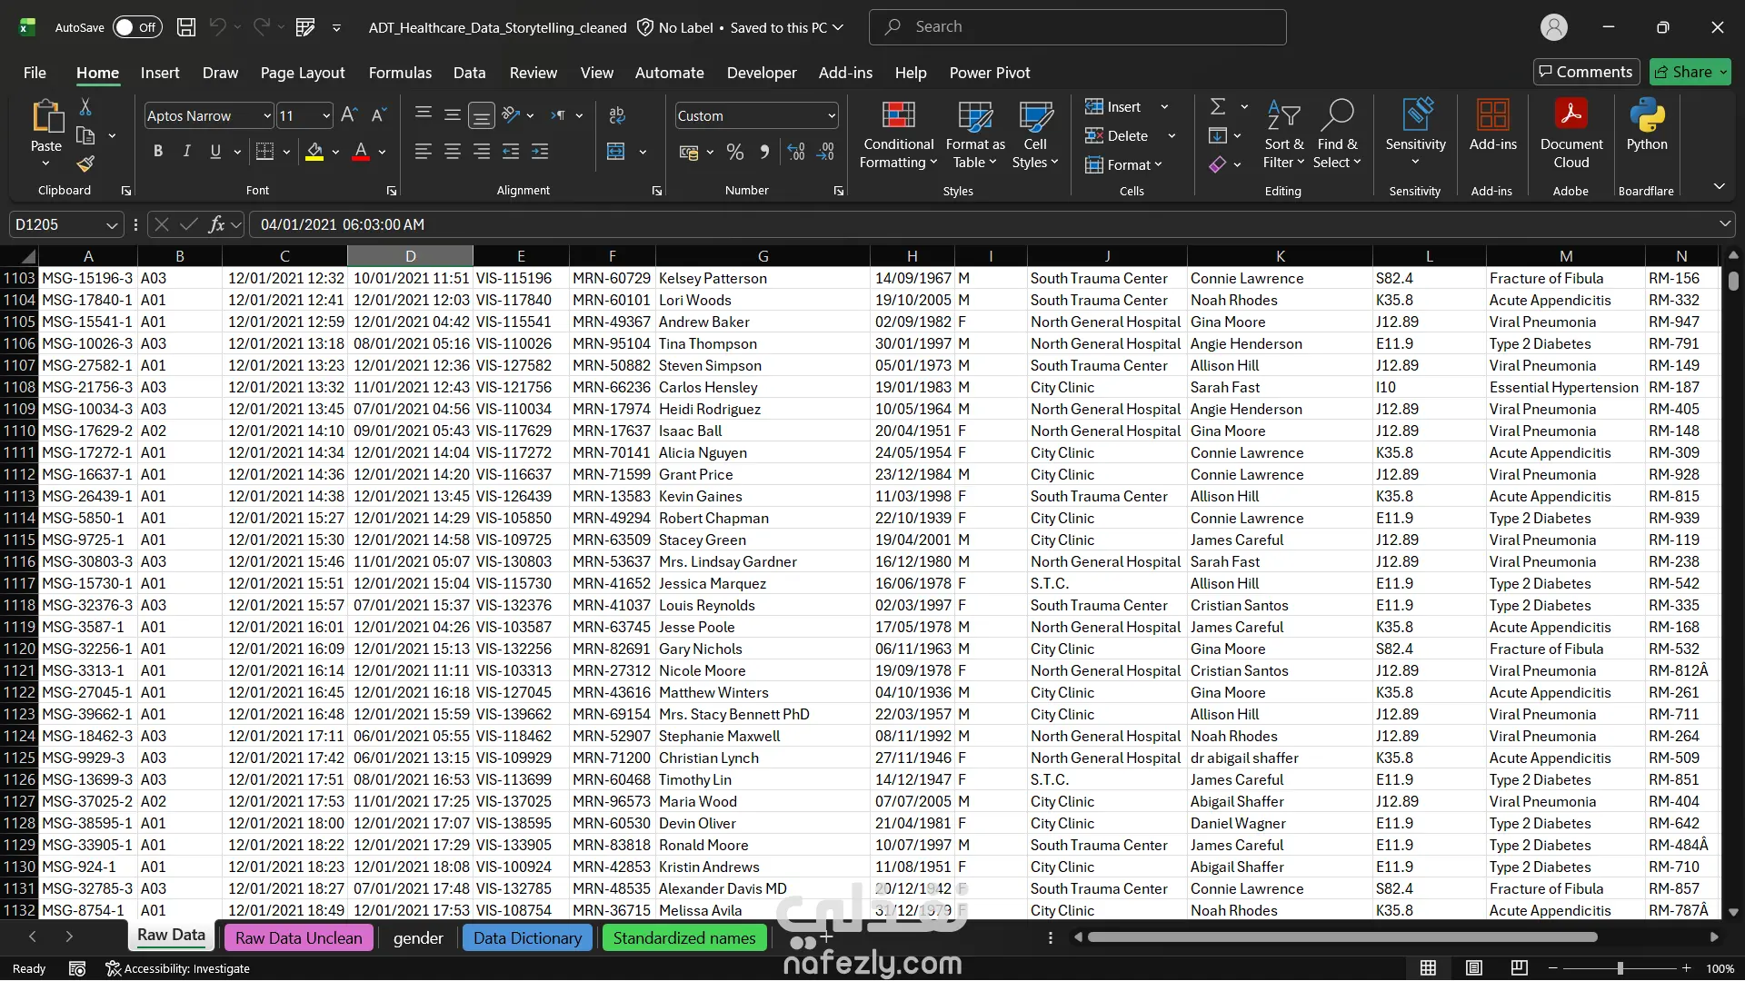
Task: Open the Custom number format dropdown
Action: coord(832,116)
